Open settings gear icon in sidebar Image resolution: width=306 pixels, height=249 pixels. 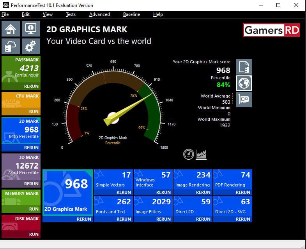30,47
